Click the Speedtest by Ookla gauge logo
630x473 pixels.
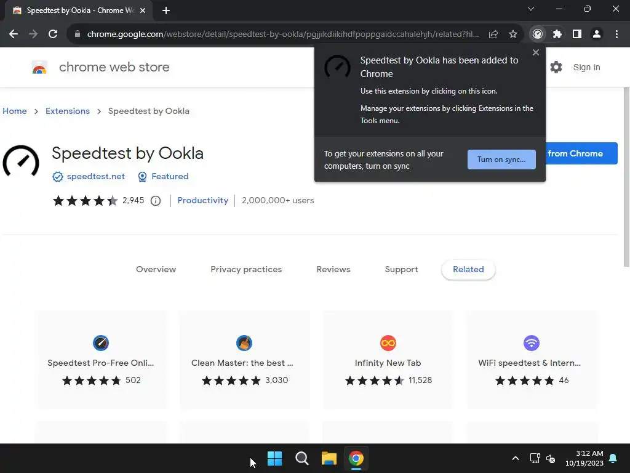pyautogui.click(x=21, y=163)
